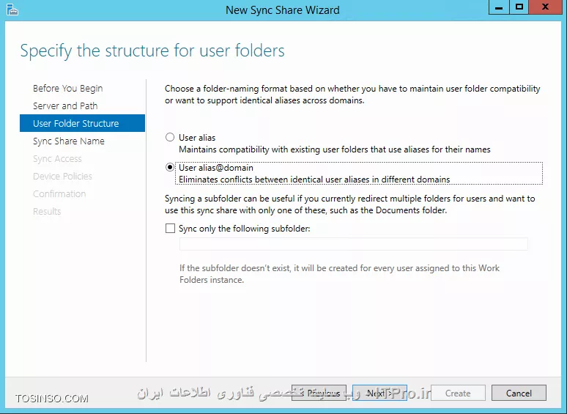The image size is (567, 414).
Task: Click the Results step in the sidebar
Action: coord(47,211)
